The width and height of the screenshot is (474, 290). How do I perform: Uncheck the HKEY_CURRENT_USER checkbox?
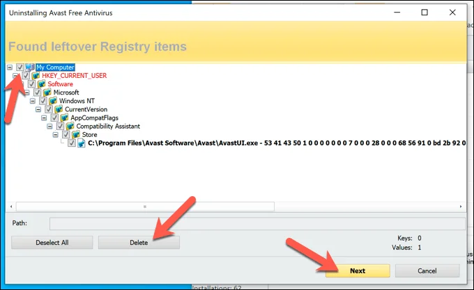coord(26,75)
